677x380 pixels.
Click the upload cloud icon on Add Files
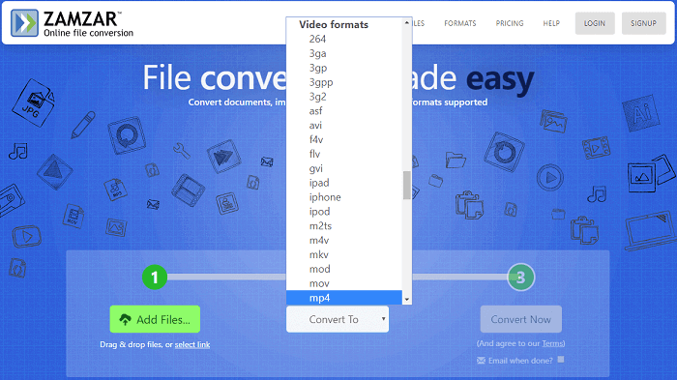pyautogui.click(x=125, y=319)
